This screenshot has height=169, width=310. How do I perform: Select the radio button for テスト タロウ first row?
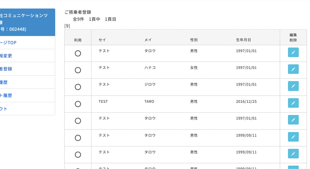tap(78, 54)
